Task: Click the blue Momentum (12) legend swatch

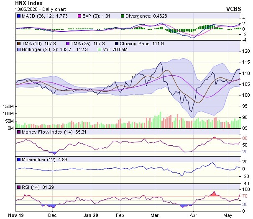Action: (18, 160)
